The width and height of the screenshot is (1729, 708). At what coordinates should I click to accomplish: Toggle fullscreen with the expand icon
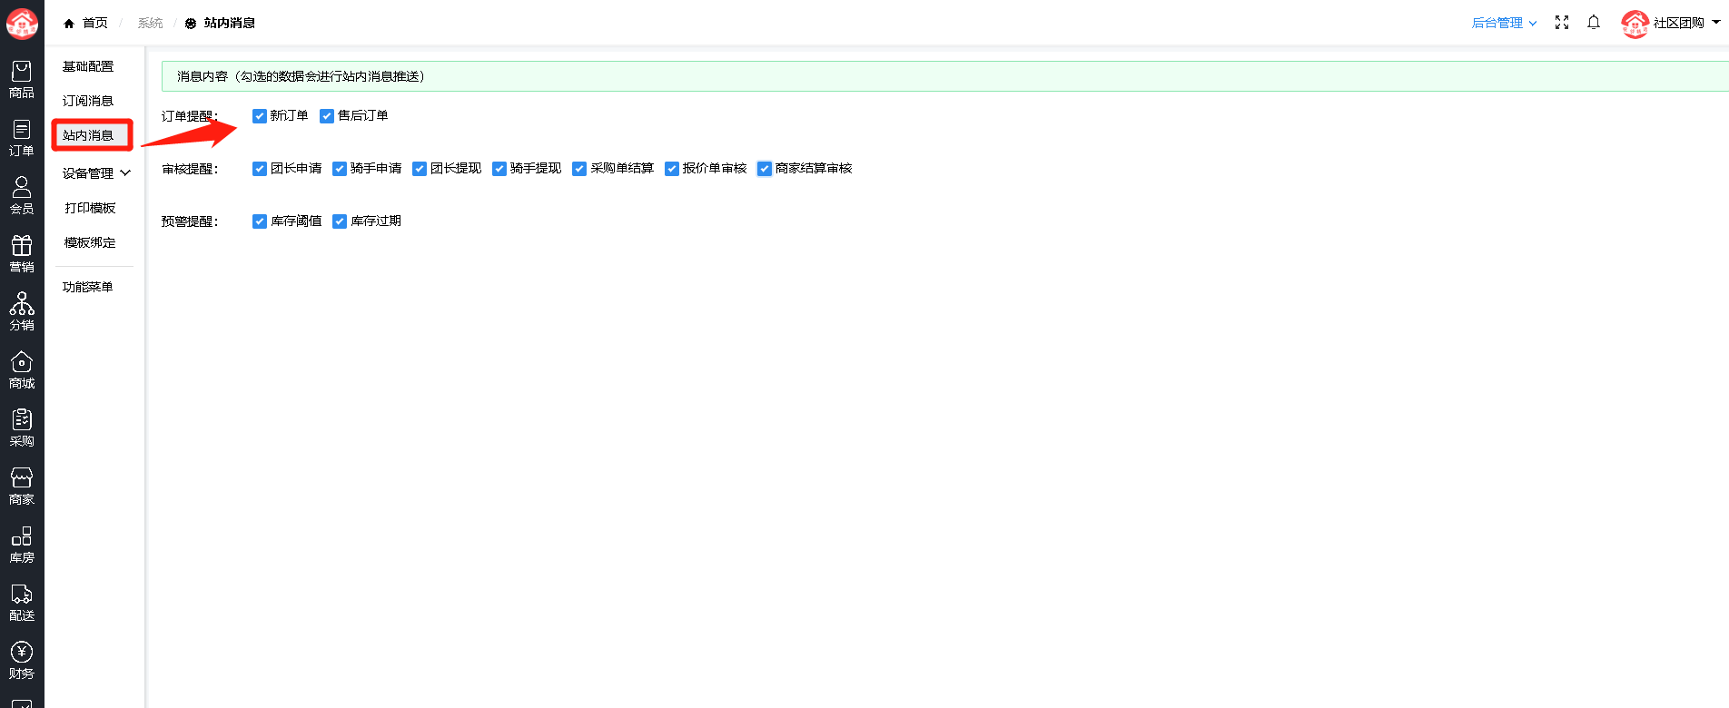[1562, 23]
